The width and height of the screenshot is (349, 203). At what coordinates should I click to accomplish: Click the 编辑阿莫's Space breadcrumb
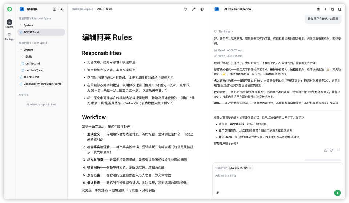(83, 9)
